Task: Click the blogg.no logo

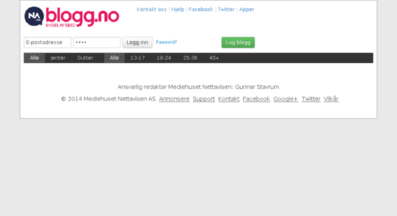Action: coord(72,17)
